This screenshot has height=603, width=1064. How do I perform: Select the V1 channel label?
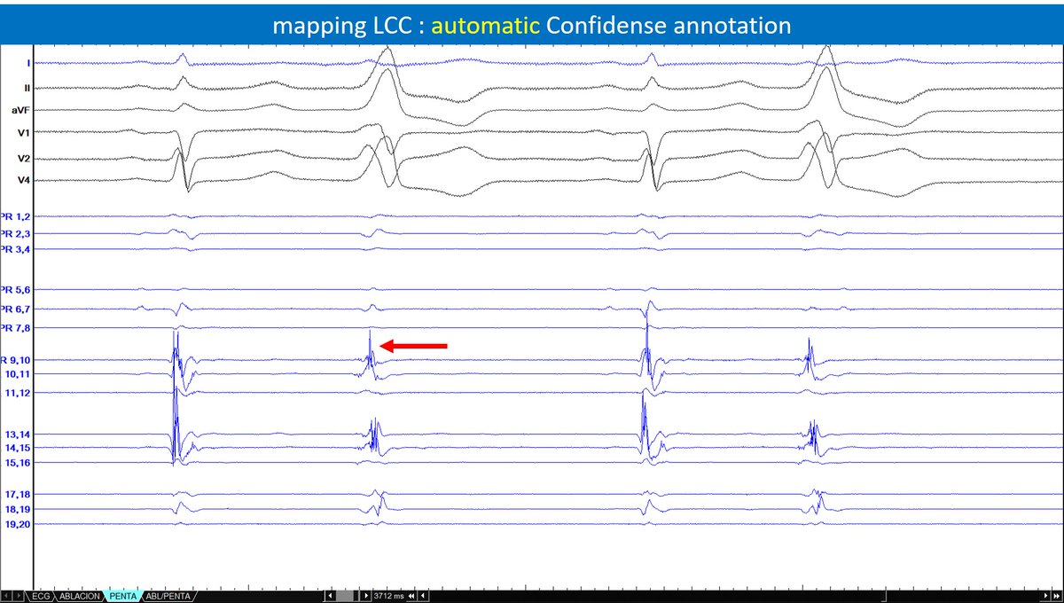[x=25, y=132]
